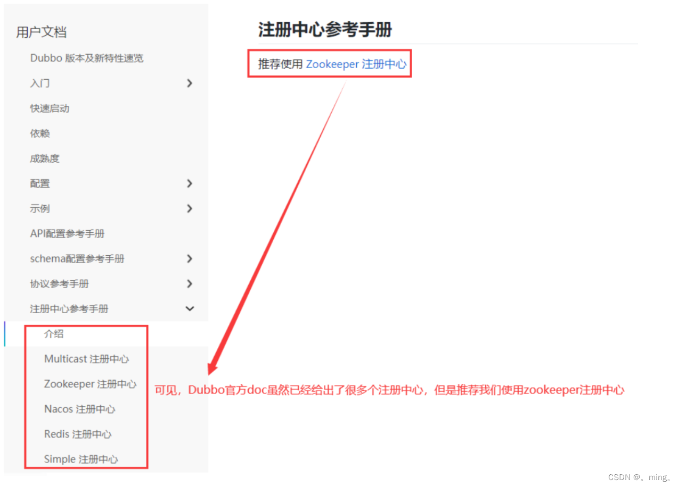
Task: Click the 用户文档 sidebar title
Action: [x=42, y=32]
